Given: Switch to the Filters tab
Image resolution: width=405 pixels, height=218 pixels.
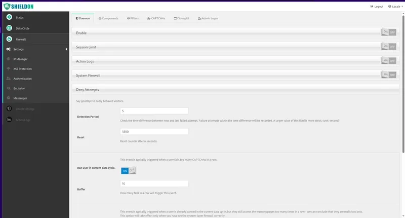Looking at the screenshot, I should click(x=133, y=18).
